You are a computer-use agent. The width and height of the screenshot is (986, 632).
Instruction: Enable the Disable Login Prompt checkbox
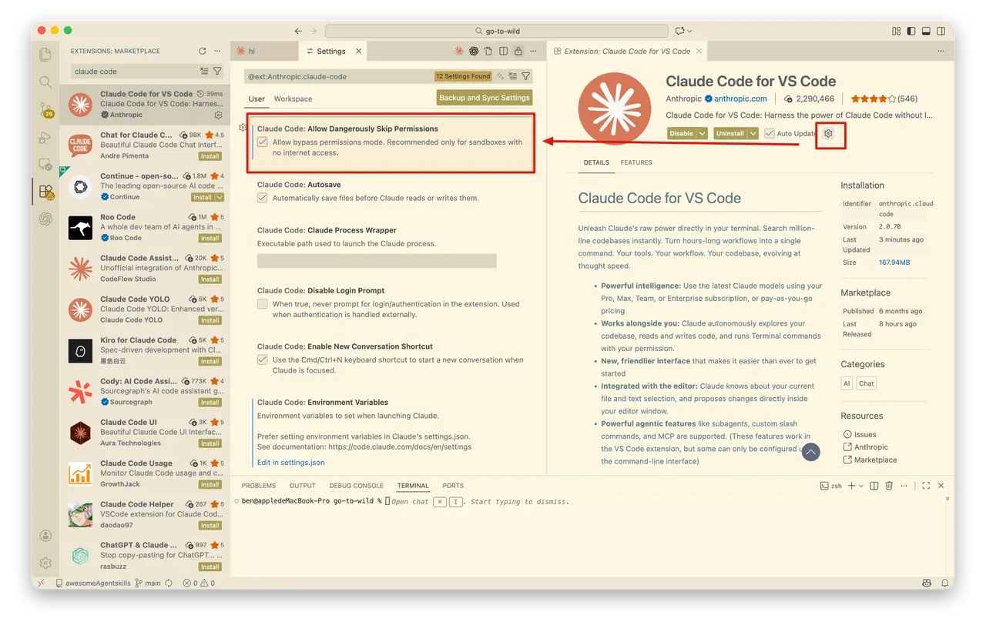[263, 304]
